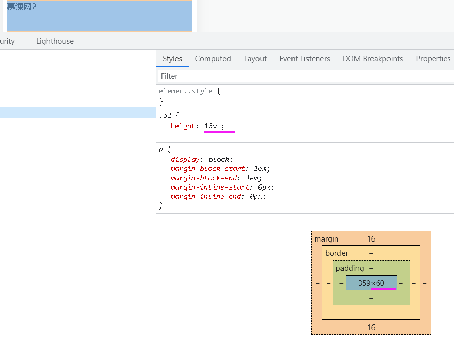Switch to the Computed tab
The image size is (454, 342).
pos(213,59)
